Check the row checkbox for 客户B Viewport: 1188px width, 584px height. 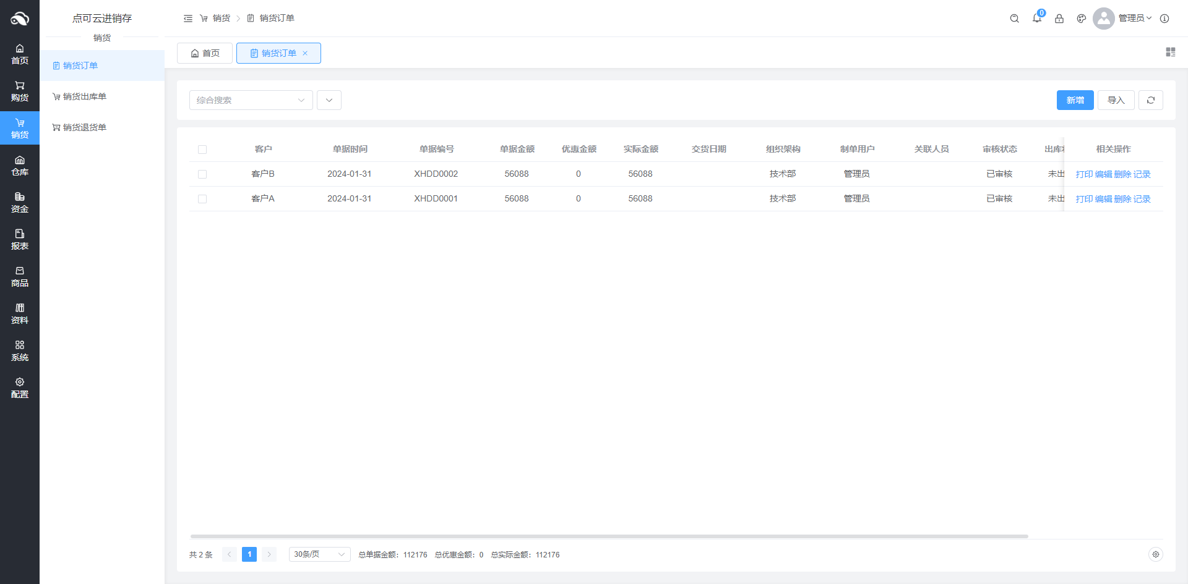tap(202, 174)
